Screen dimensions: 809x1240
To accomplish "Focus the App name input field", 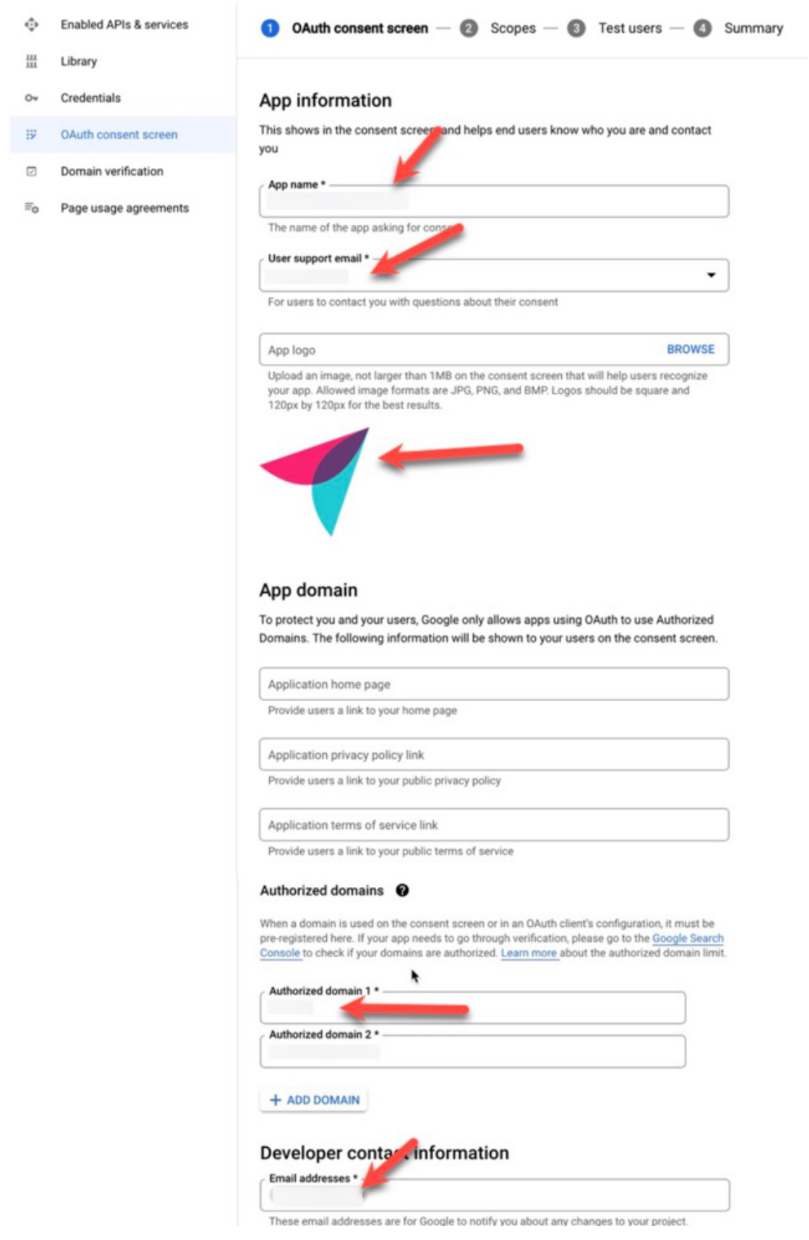I will click(x=494, y=201).
